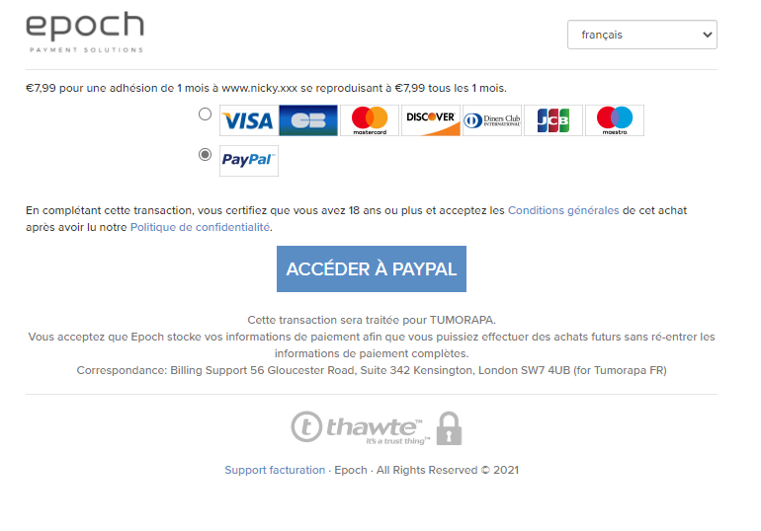Click the Epoch Payment Solutions logo

point(85,32)
